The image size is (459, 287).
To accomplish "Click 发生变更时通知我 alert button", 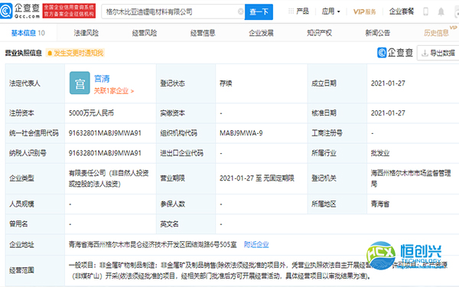I will (x=75, y=53).
